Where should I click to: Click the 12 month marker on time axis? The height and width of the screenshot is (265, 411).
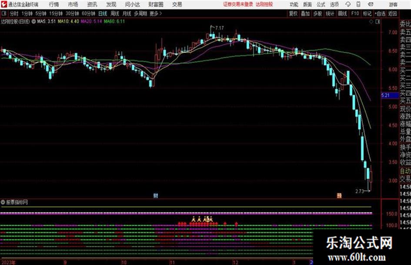pos(236,262)
